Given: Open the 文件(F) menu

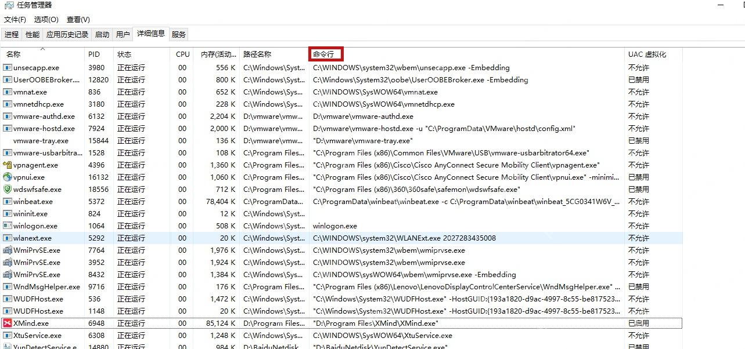Looking at the screenshot, I should (15, 20).
